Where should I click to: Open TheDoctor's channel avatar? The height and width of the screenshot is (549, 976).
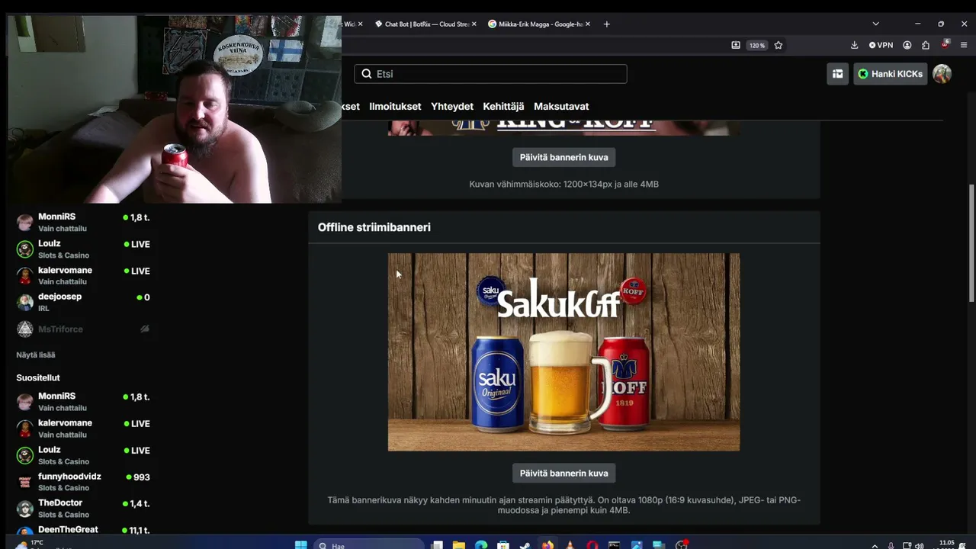[25, 509]
